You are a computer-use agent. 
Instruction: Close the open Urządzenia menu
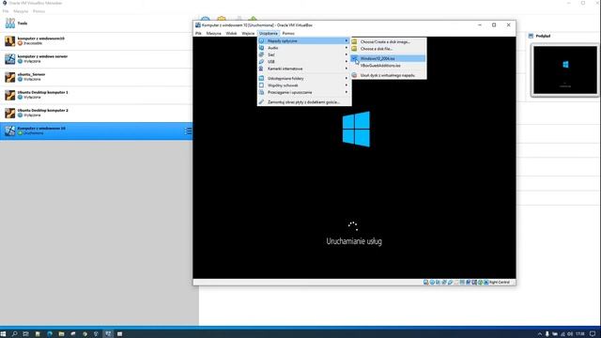269,34
